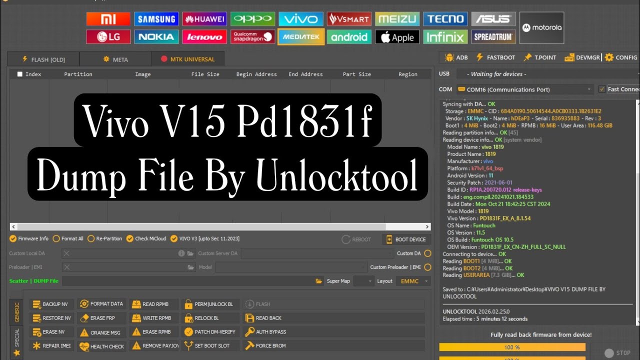The height and width of the screenshot is (360, 640).
Task: Select the Spreadtrum chipset icon
Action: [x=493, y=37]
